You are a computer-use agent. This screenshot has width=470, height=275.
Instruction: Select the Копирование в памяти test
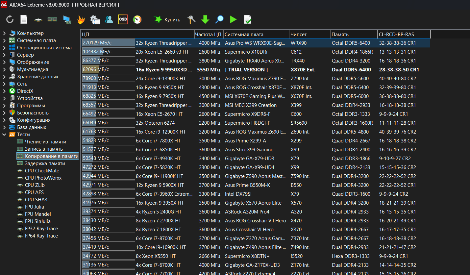pos(52,156)
